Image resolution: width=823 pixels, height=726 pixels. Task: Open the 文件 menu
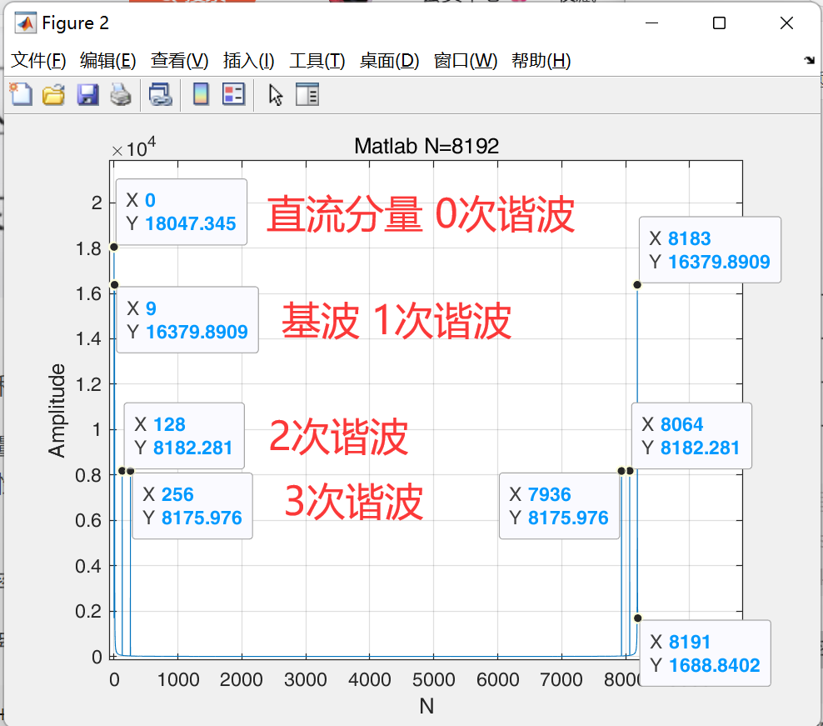35,61
